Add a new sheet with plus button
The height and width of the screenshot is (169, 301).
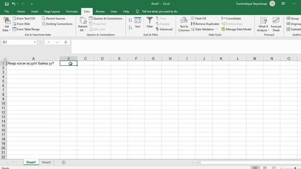[63, 162]
